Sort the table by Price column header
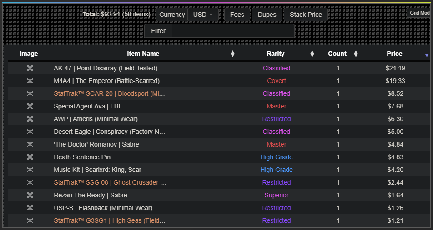 [x=394, y=54]
